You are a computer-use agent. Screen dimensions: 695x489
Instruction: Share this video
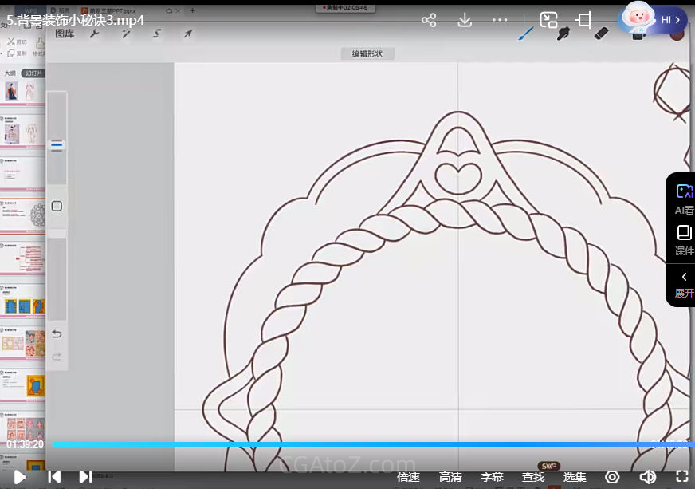tap(429, 20)
